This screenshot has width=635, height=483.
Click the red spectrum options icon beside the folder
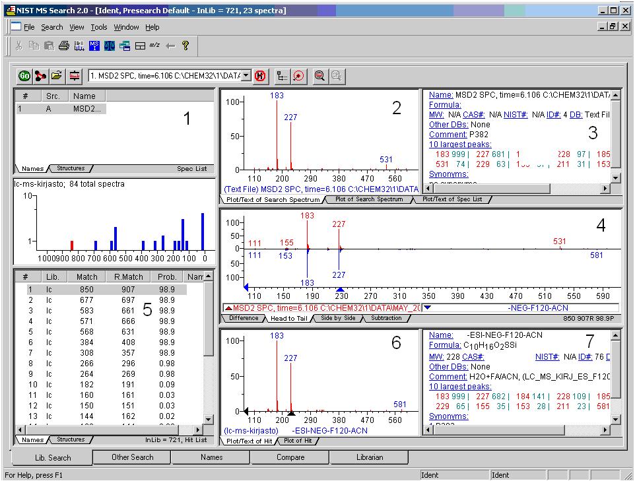pyautogui.click(x=74, y=76)
